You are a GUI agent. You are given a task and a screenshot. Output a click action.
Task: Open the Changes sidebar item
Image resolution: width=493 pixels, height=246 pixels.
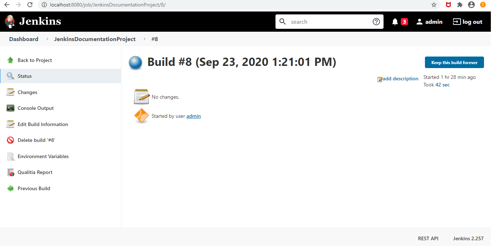[x=27, y=92]
